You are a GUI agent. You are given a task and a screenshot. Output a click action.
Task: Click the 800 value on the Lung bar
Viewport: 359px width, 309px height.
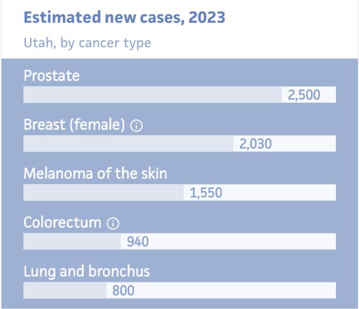pyautogui.click(x=123, y=291)
